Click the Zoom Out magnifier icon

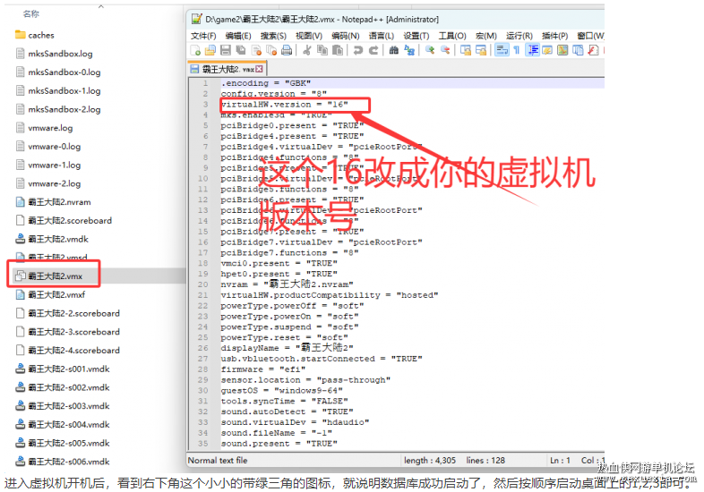click(x=445, y=50)
